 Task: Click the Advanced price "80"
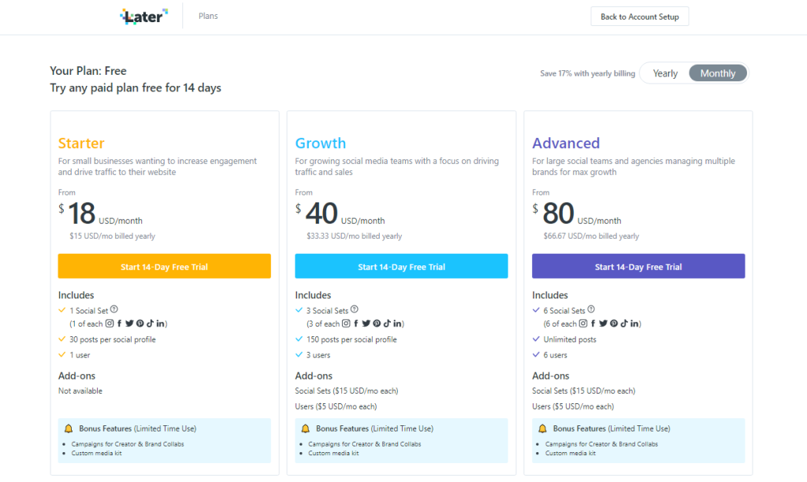pyautogui.click(x=559, y=213)
